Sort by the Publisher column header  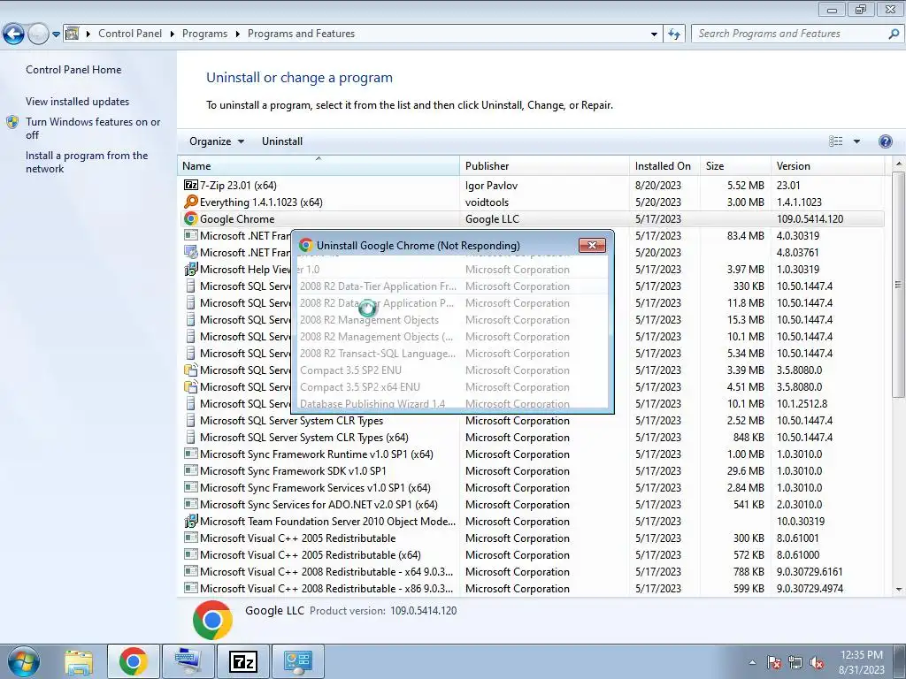(544, 165)
